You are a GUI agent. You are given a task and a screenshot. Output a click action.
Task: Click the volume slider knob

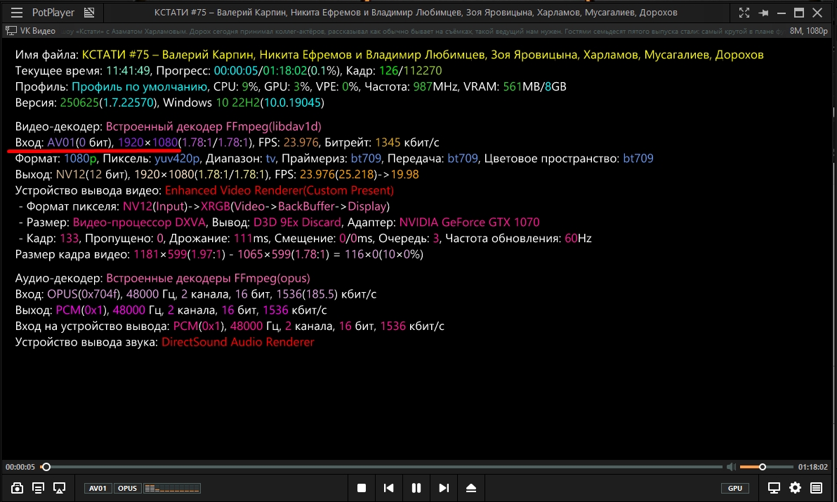click(x=763, y=467)
